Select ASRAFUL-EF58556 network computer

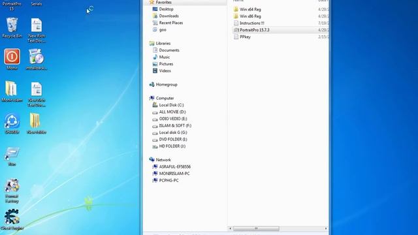click(x=171, y=167)
